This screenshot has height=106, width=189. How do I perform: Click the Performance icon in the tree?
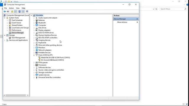[10, 30]
